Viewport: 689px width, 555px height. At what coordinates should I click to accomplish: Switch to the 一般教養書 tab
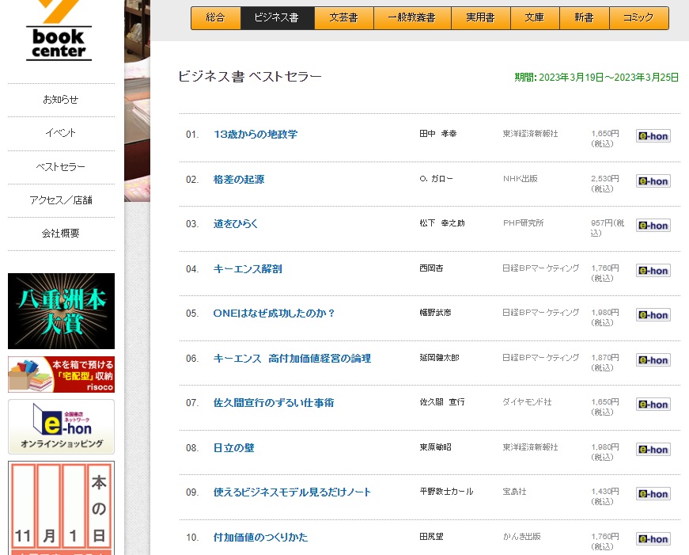[412, 18]
